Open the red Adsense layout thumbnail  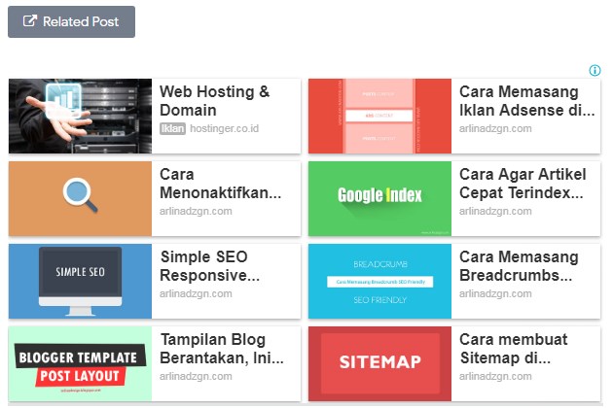[x=379, y=116]
